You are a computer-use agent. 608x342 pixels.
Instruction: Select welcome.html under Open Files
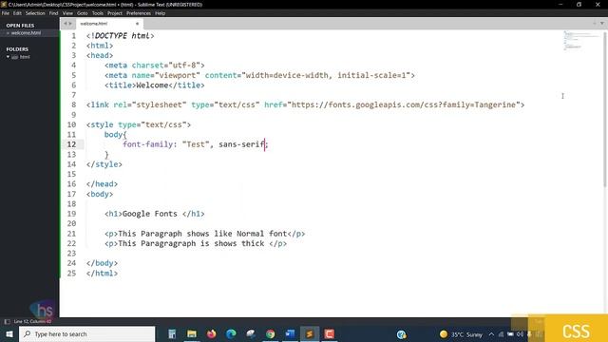[26, 33]
